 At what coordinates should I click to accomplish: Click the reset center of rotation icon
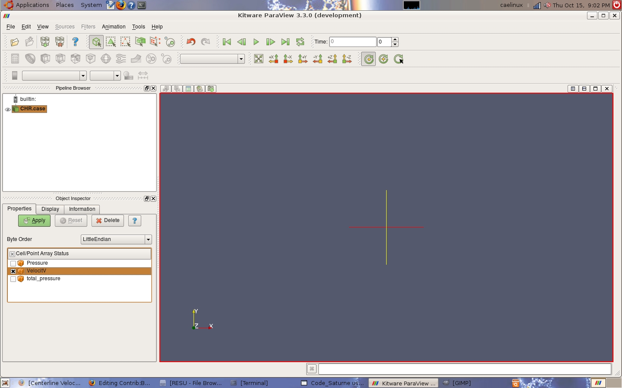click(x=384, y=59)
